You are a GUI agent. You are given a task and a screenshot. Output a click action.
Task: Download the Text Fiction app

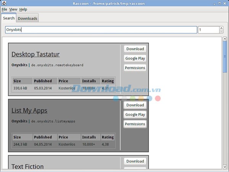[x=135, y=161]
